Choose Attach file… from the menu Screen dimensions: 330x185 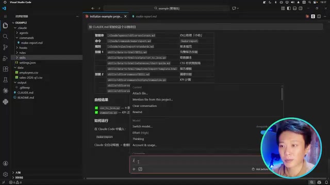click(140, 94)
